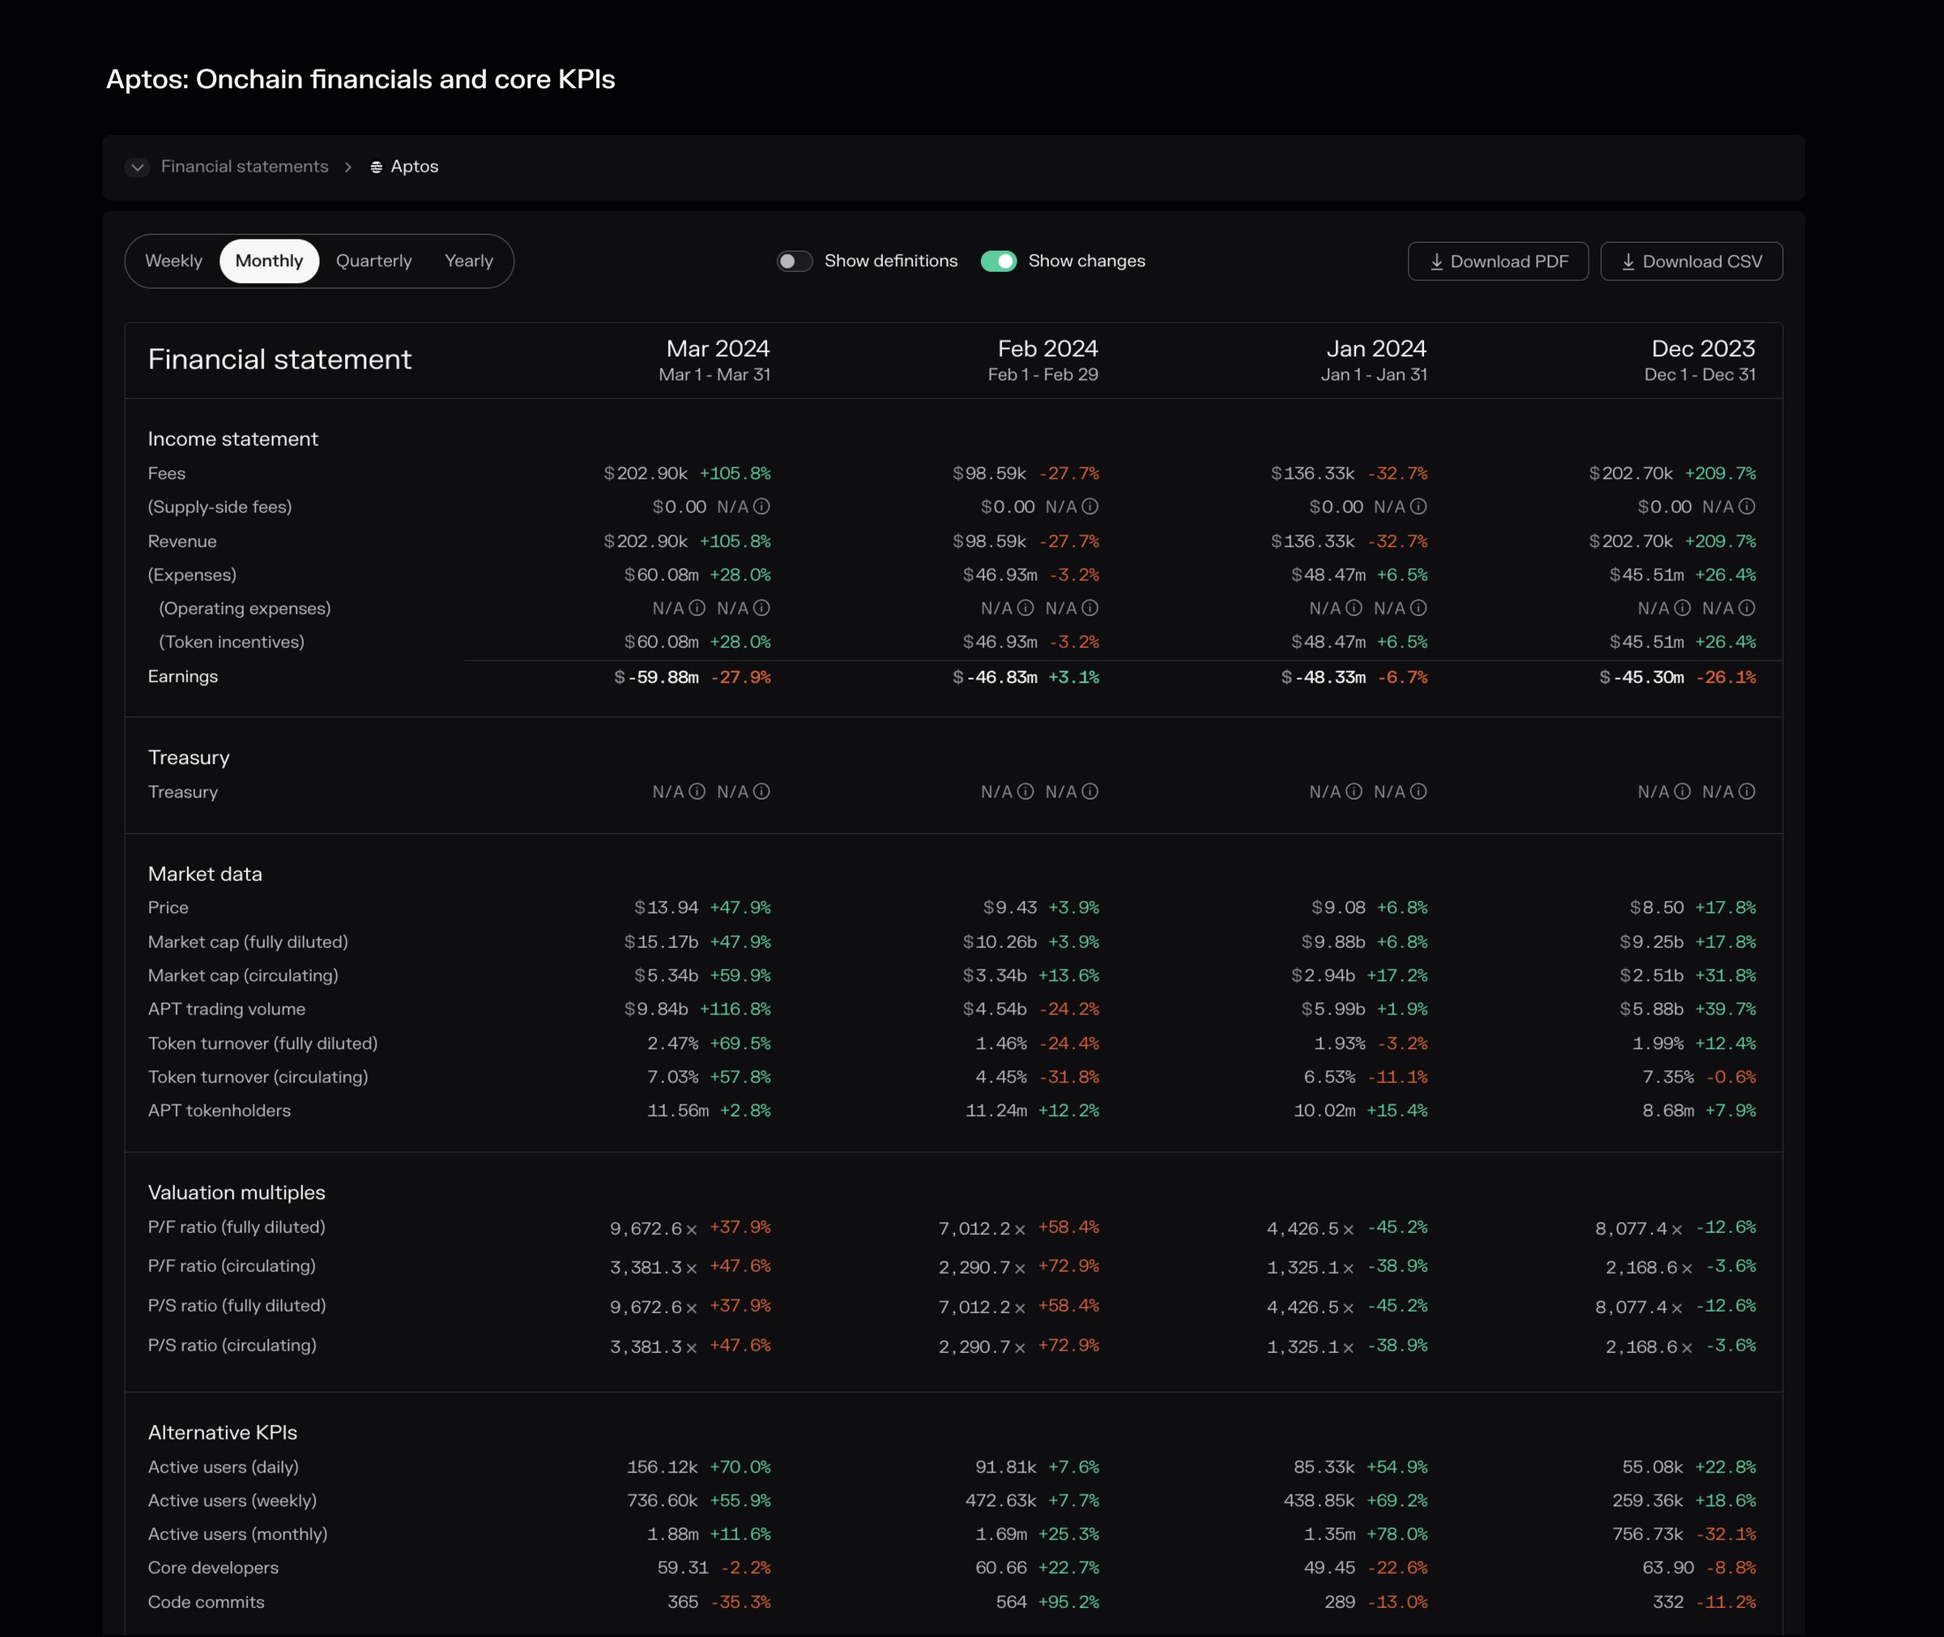The width and height of the screenshot is (1944, 1637).
Task: Disable the Show changes toggle
Action: tap(998, 261)
